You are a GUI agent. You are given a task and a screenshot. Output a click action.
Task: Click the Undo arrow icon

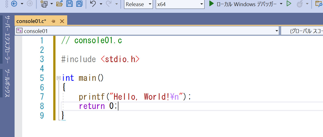click(x=93, y=4)
